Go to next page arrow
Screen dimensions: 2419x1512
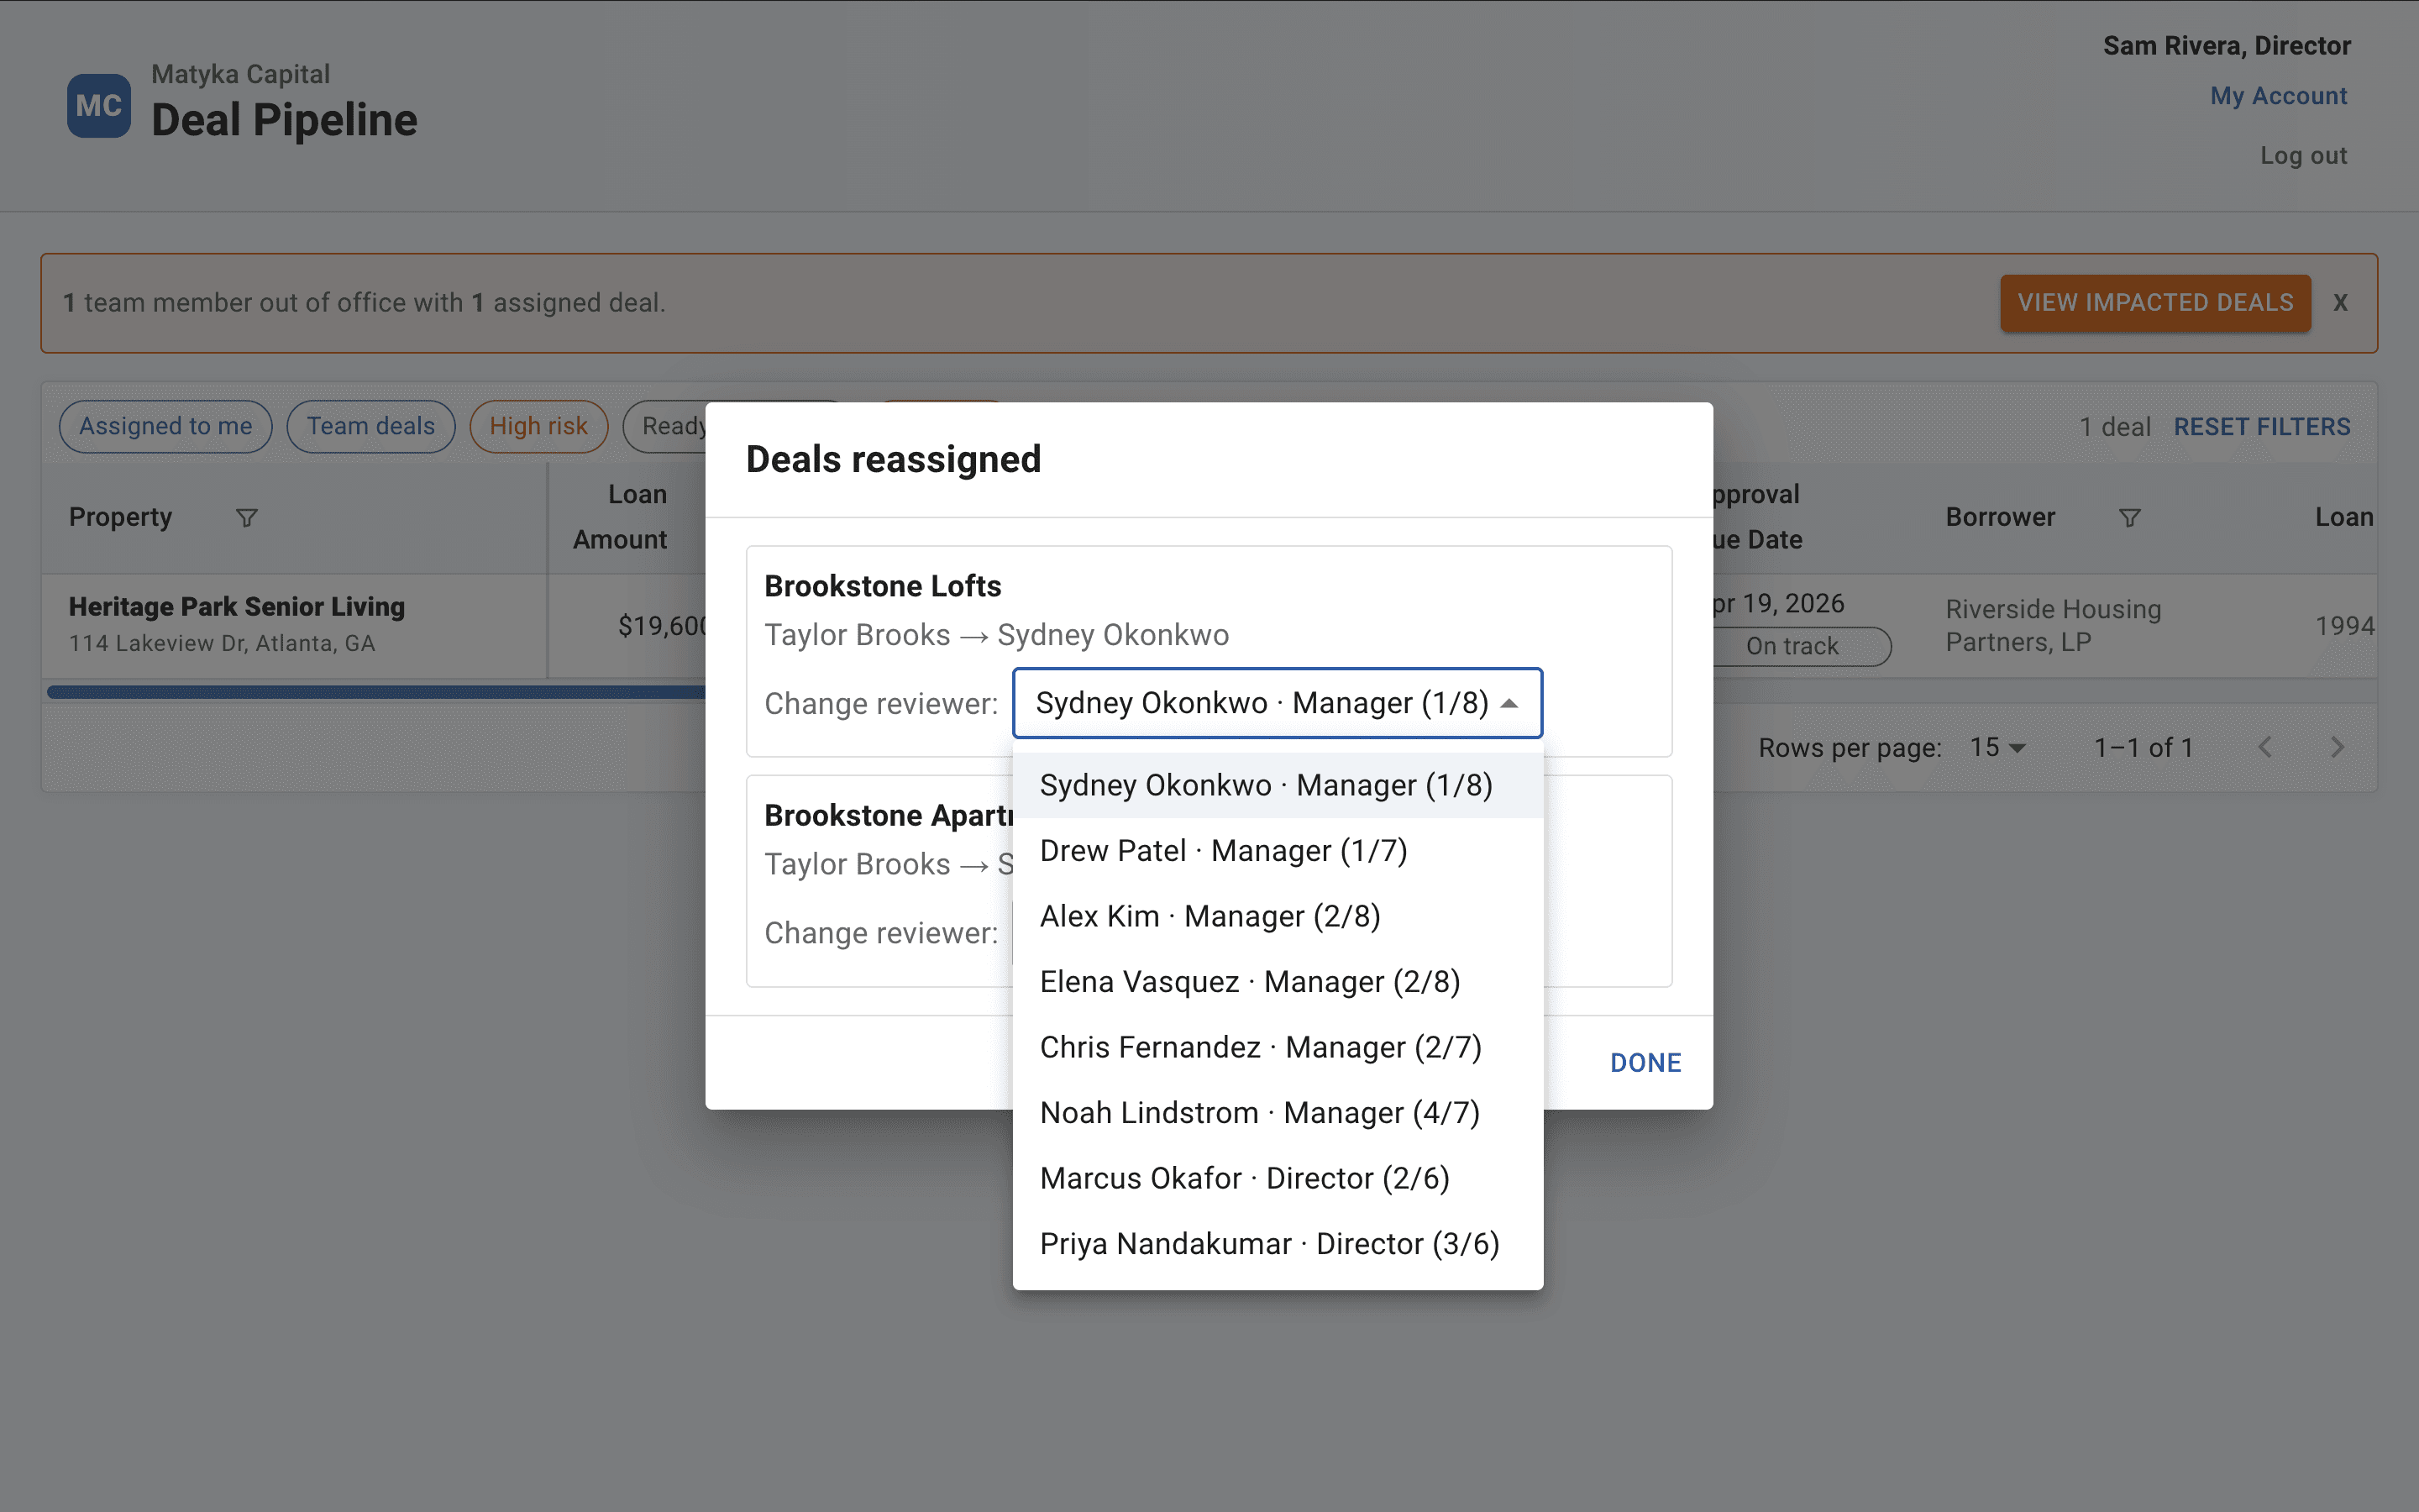click(x=2337, y=747)
